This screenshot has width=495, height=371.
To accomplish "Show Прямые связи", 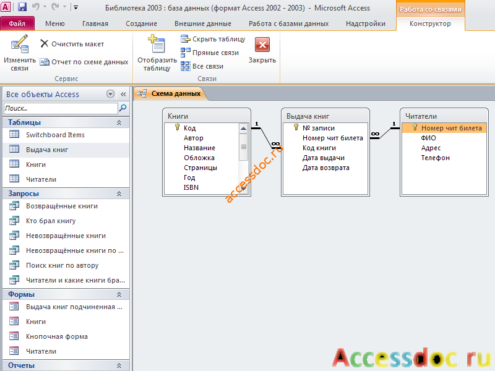I will coord(210,53).
